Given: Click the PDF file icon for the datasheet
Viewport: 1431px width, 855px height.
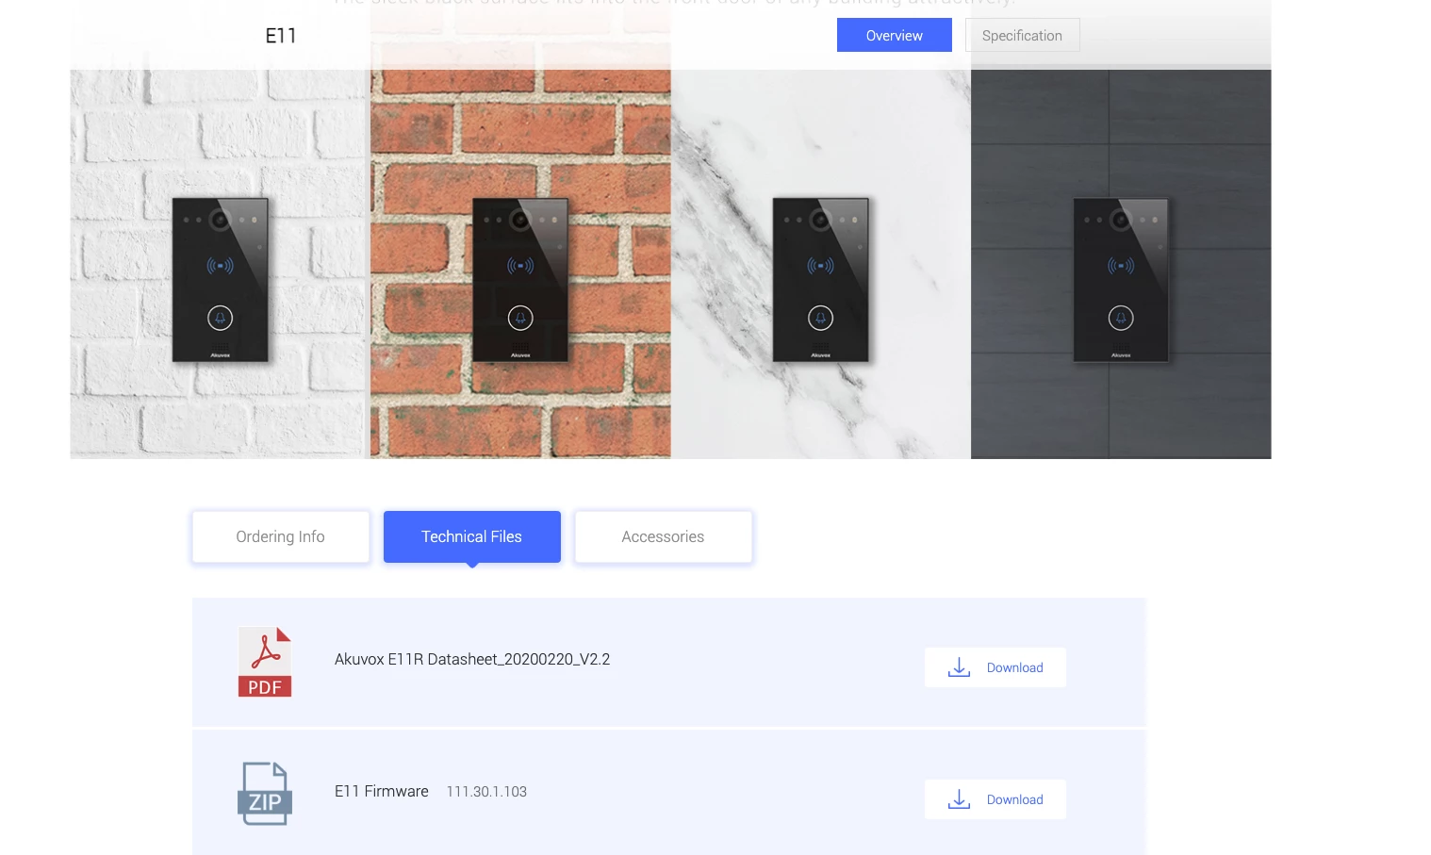Looking at the screenshot, I should tap(264, 662).
